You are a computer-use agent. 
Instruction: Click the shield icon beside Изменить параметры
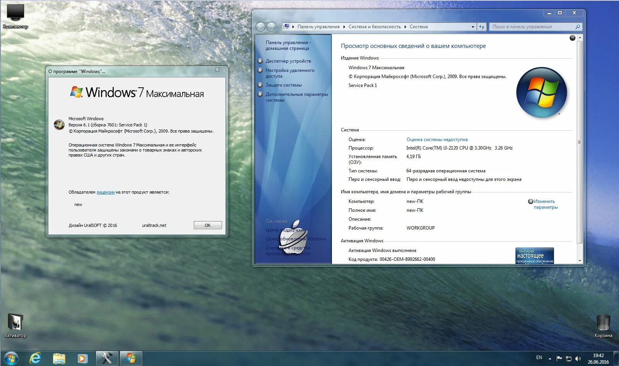530,201
